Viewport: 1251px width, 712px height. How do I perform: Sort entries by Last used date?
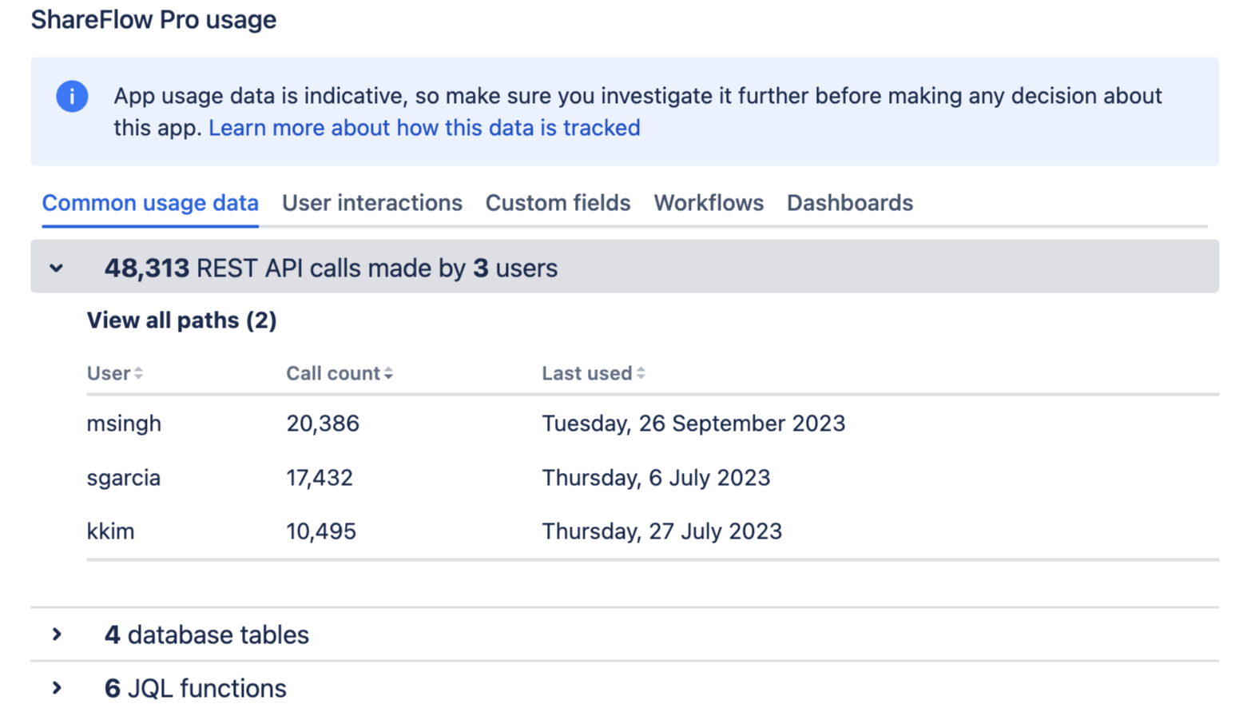(x=586, y=372)
